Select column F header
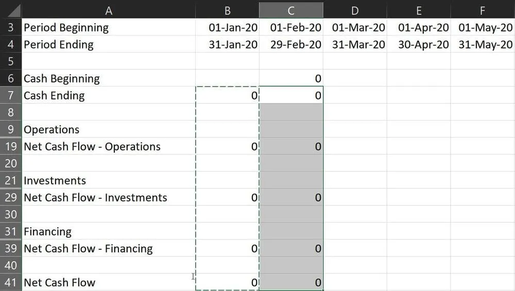 [x=483, y=10]
